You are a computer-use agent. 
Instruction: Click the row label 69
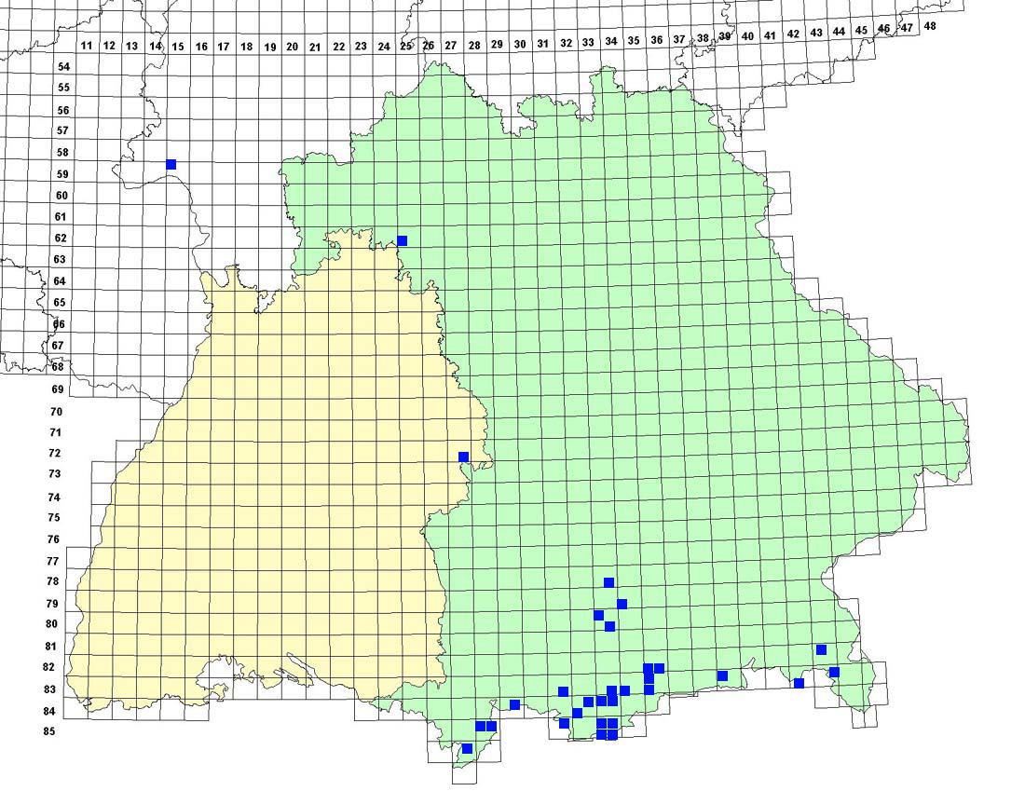[58, 389]
